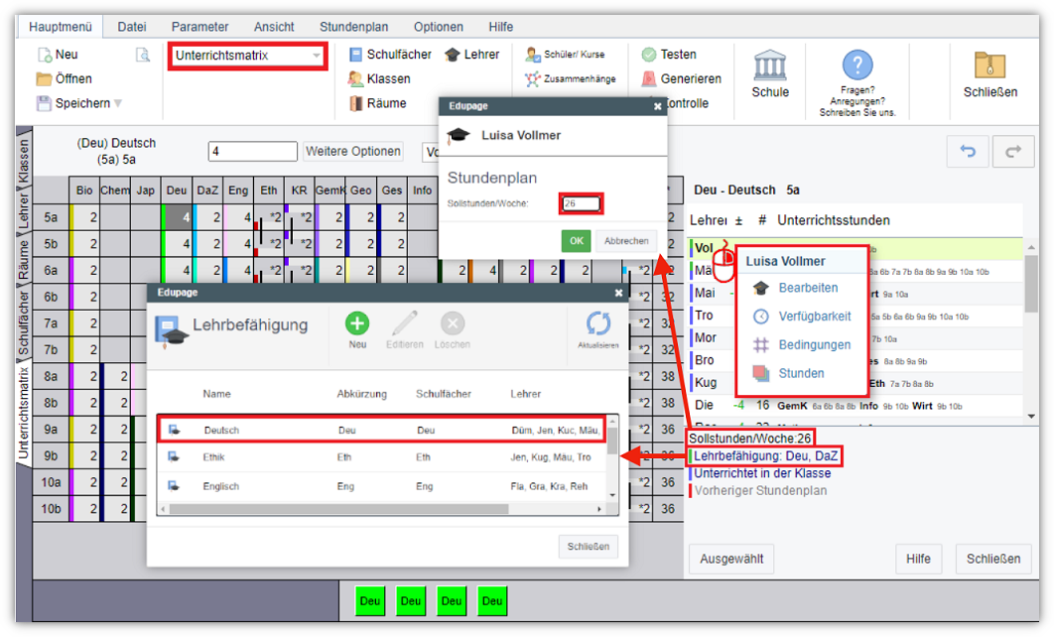Screen dimensions: 1054x637
Task: Open the Speichern dropdown arrow
Action: (x=118, y=103)
